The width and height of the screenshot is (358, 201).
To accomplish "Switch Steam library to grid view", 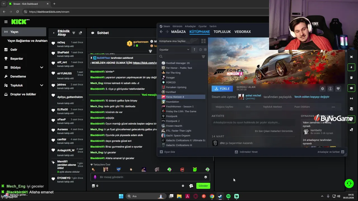I will pyautogui.click(x=203, y=41).
